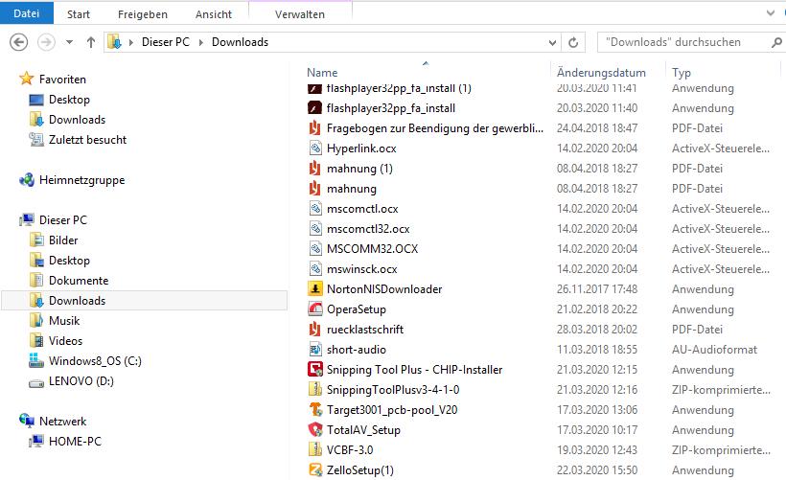Select Dieser PC in navigation tree
The height and width of the screenshot is (480, 786).
pos(62,220)
